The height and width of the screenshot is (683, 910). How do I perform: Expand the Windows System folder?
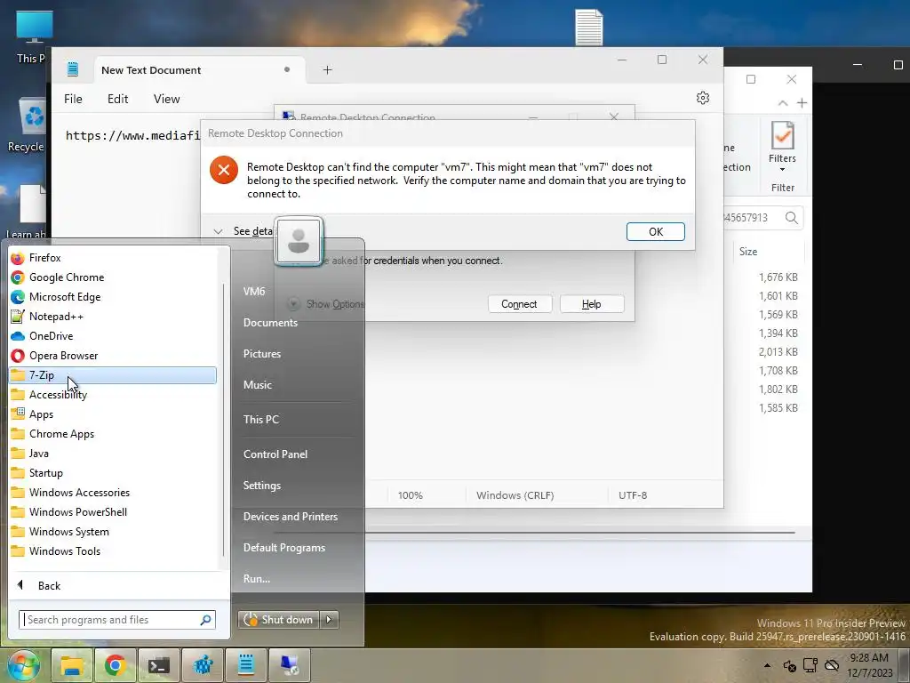(x=113, y=532)
